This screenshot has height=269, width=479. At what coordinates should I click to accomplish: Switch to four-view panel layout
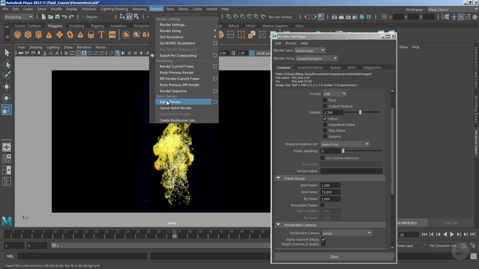click(x=7, y=158)
